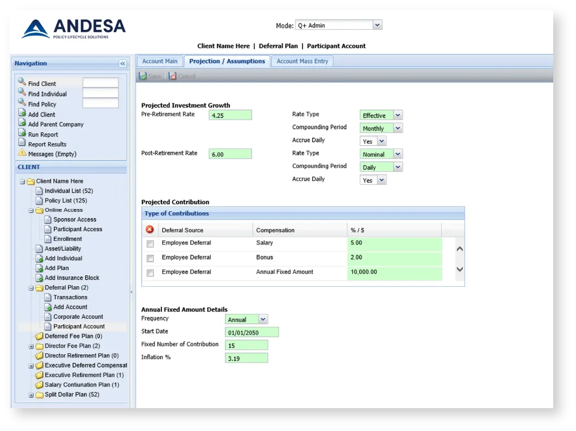Image resolution: width=576 pixels, height=431 pixels.
Task: Open the Frequency dropdown showing Annual
Action: point(263,319)
